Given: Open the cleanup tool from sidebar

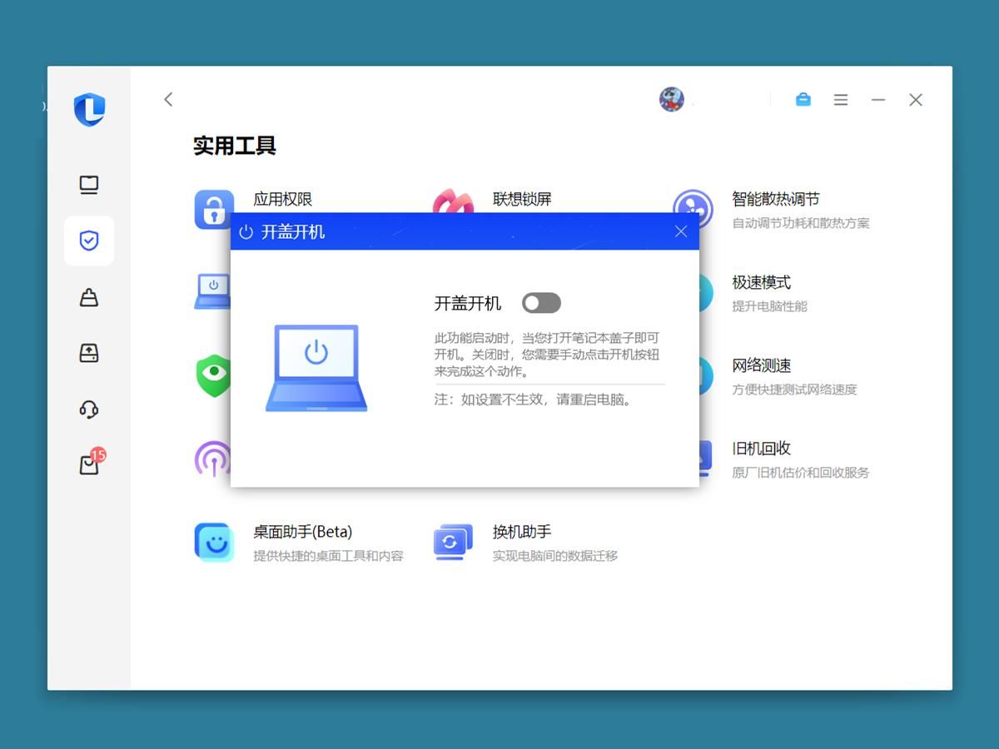Looking at the screenshot, I should (89, 297).
